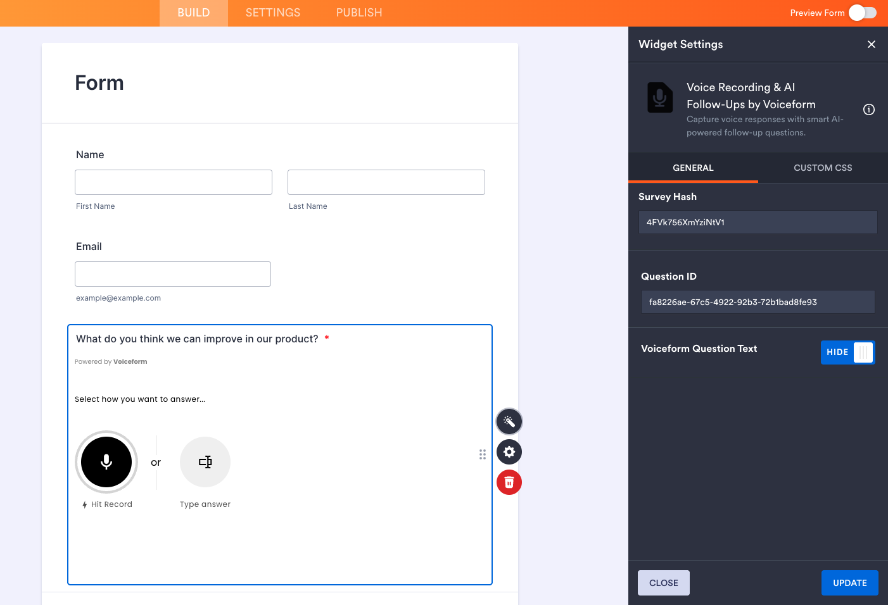Click the widget info icon
Image resolution: width=888 pixels, height=605 pixels.
coord(869,109)
